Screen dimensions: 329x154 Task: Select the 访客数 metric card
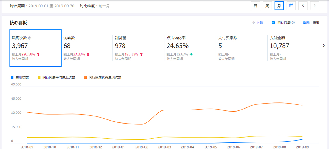87,48
